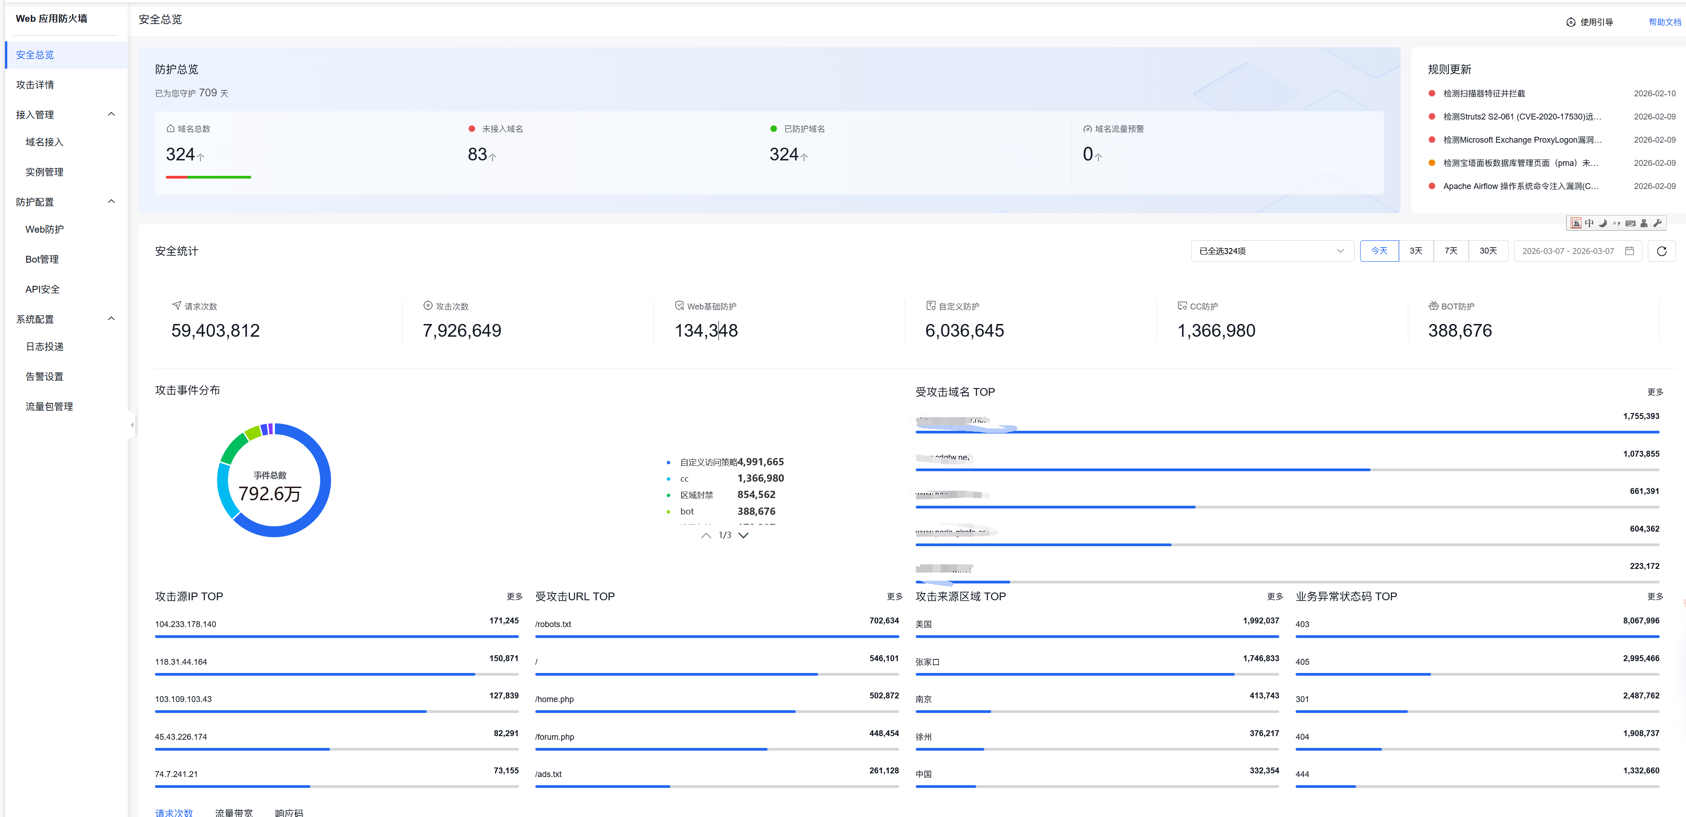The width and height of the screenshot is (1686, 817).
Task: Click the 2026-03-07 date range field
Action: point(1567,251)
